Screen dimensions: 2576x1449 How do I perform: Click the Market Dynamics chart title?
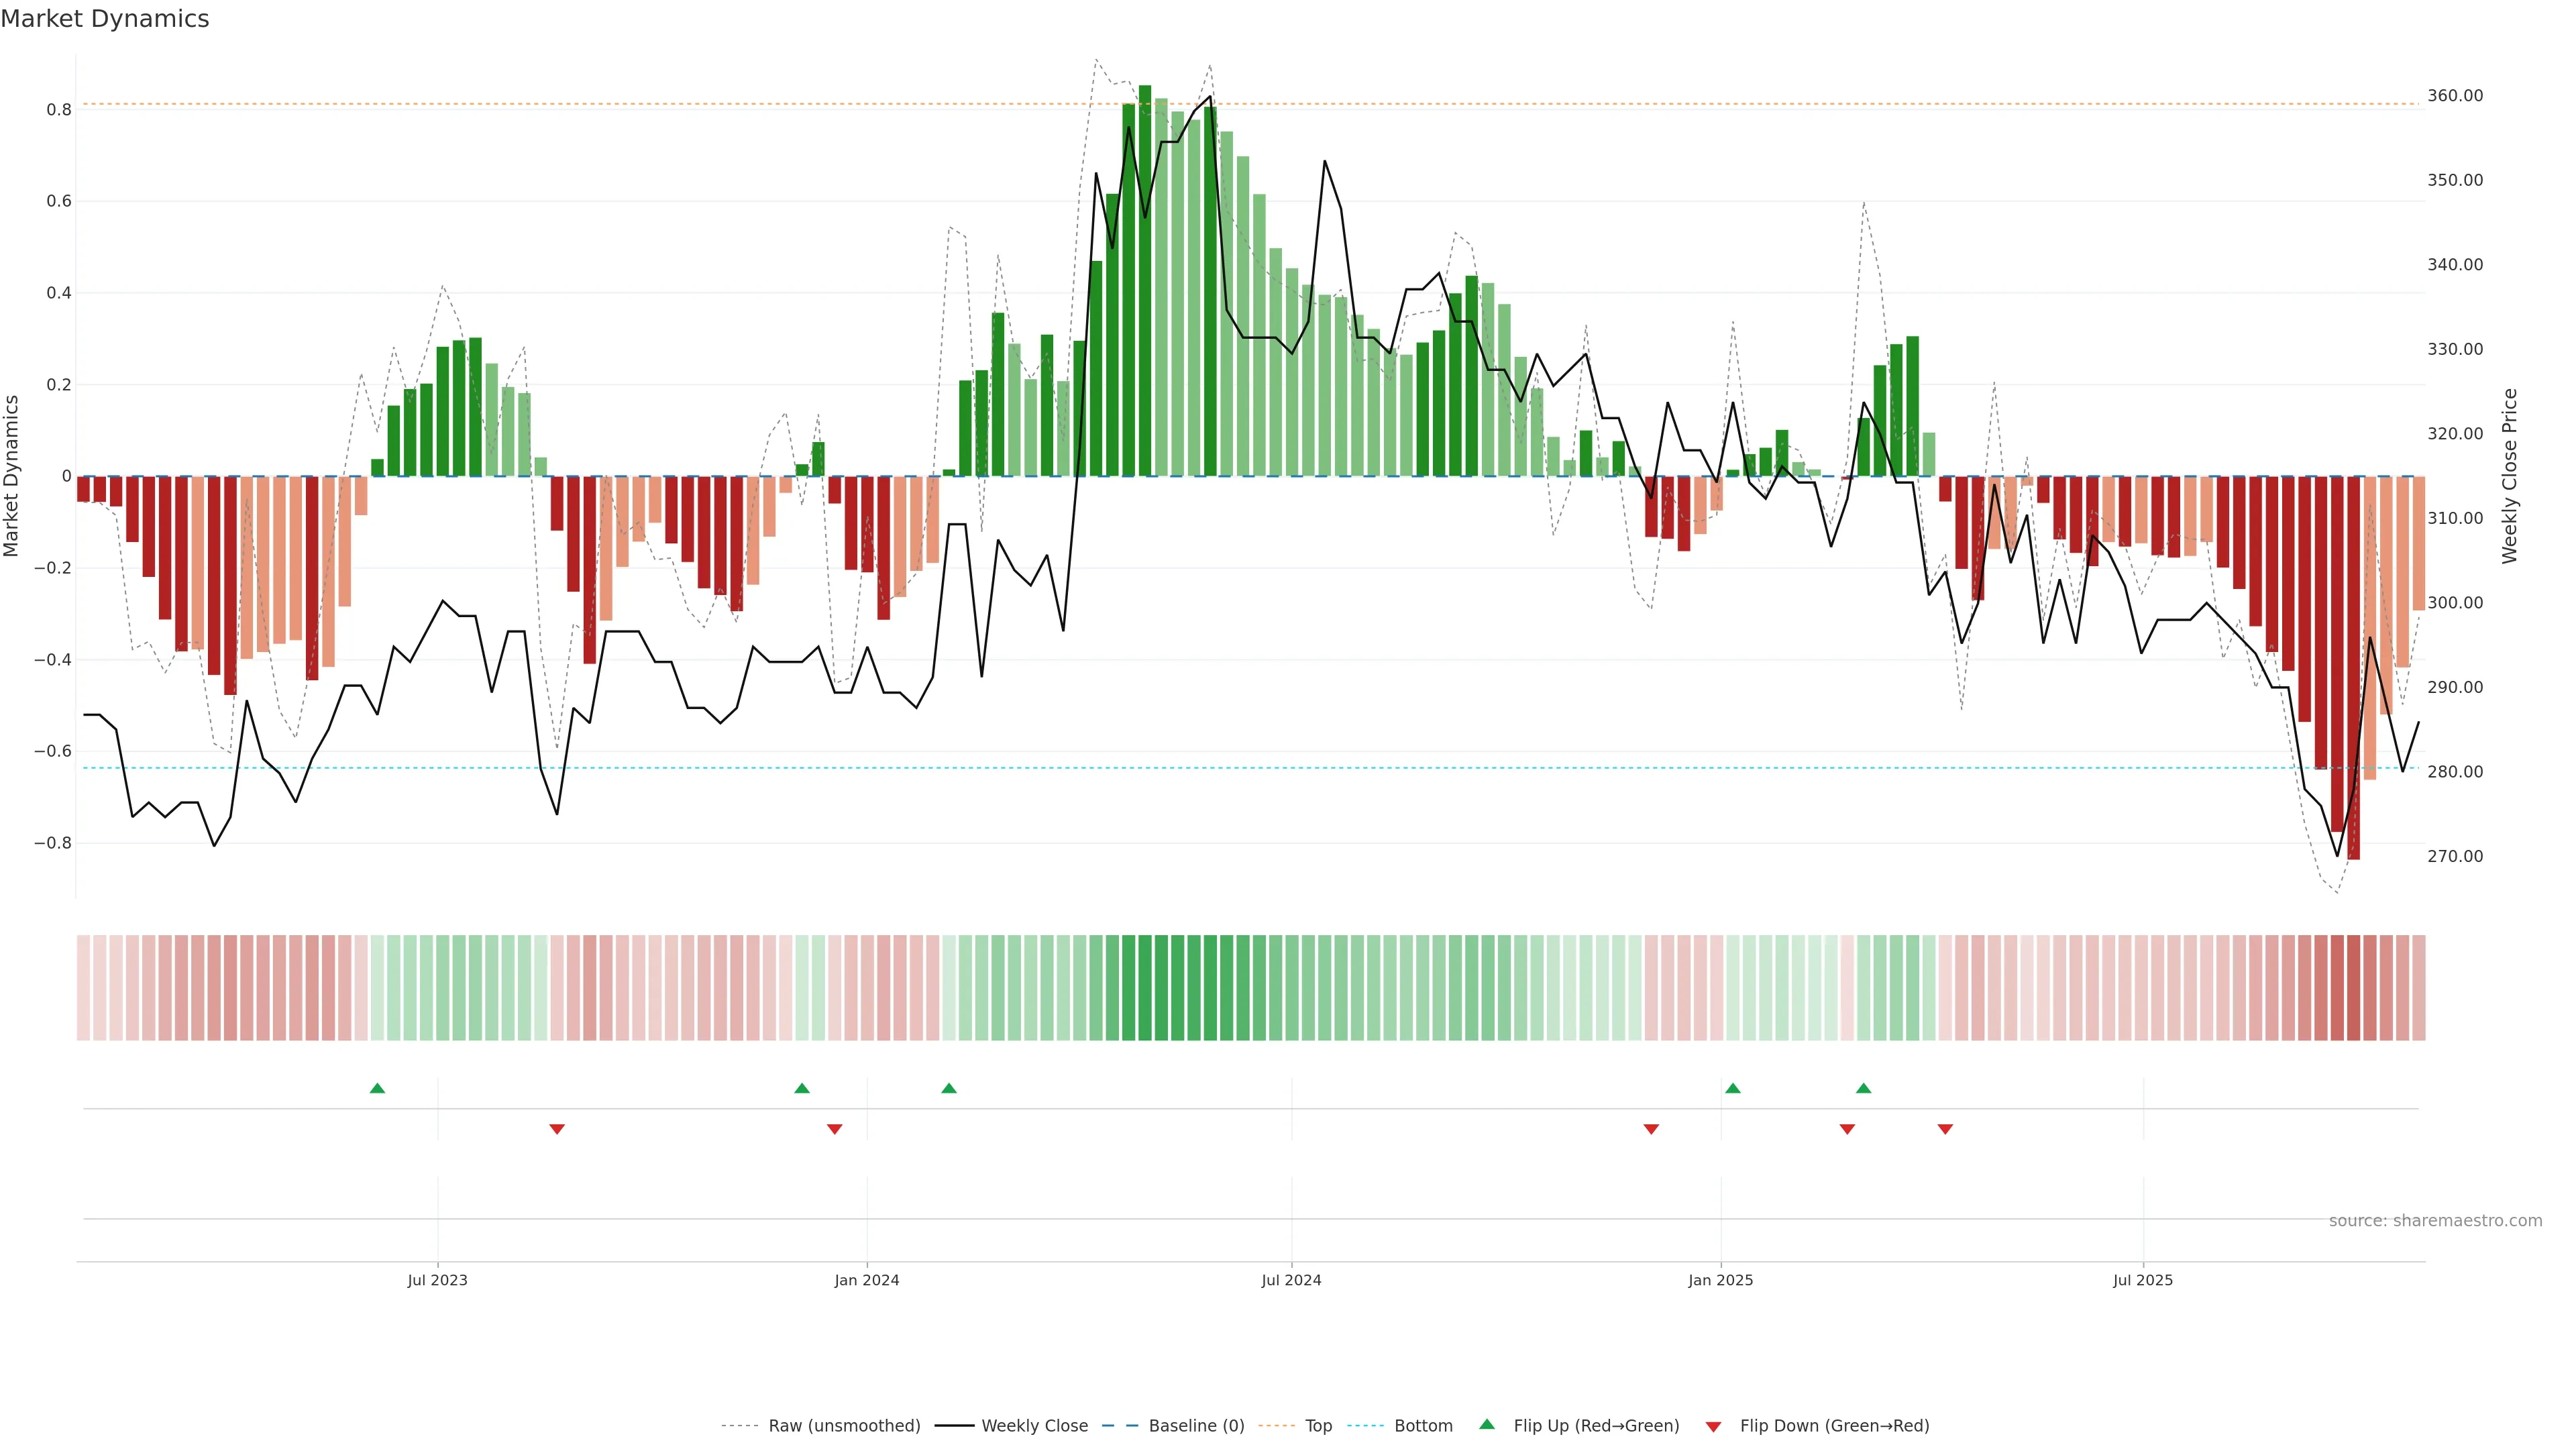point(105,19)
